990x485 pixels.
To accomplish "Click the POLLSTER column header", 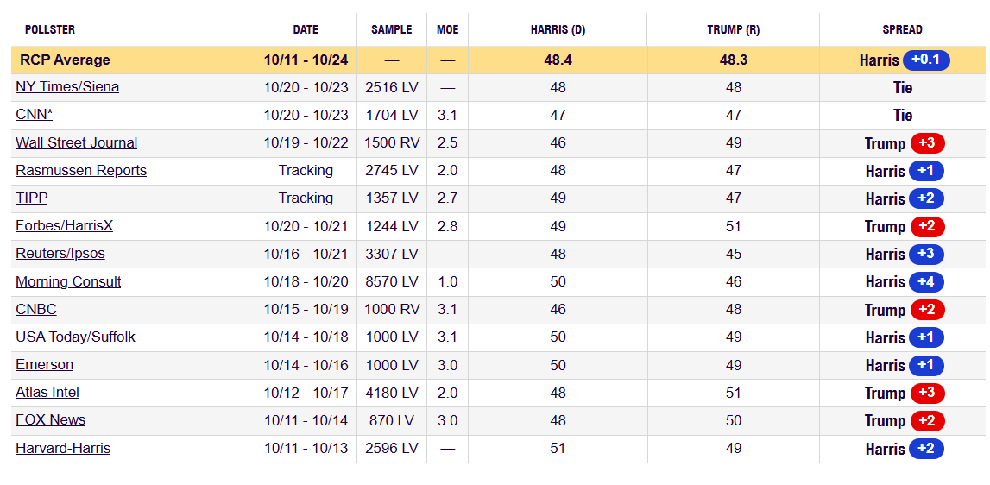I will click(x=50, y=29).
